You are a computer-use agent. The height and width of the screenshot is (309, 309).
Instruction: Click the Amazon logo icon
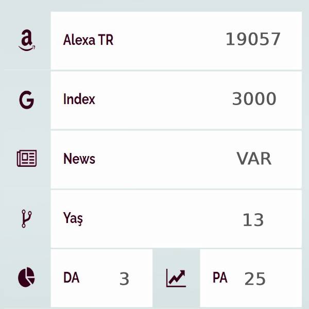pos(26,40)
